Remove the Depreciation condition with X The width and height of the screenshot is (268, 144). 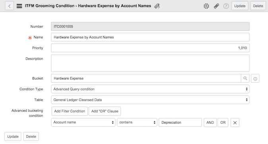click(x=235, y=123)
